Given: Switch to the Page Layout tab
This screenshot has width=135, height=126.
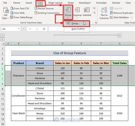Looking at the screenshot, I should (x=55, y=3).
